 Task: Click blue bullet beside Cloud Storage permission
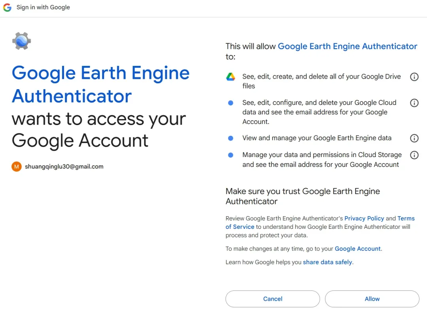(231, 155)
